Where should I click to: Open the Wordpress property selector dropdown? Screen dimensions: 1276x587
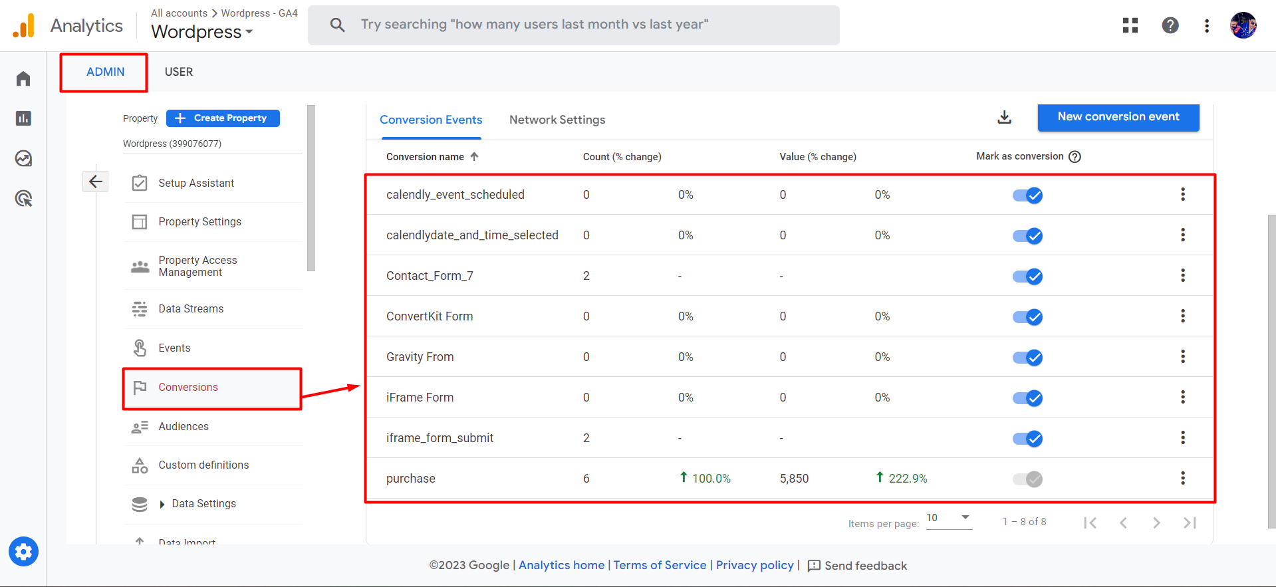pos(201,32)
